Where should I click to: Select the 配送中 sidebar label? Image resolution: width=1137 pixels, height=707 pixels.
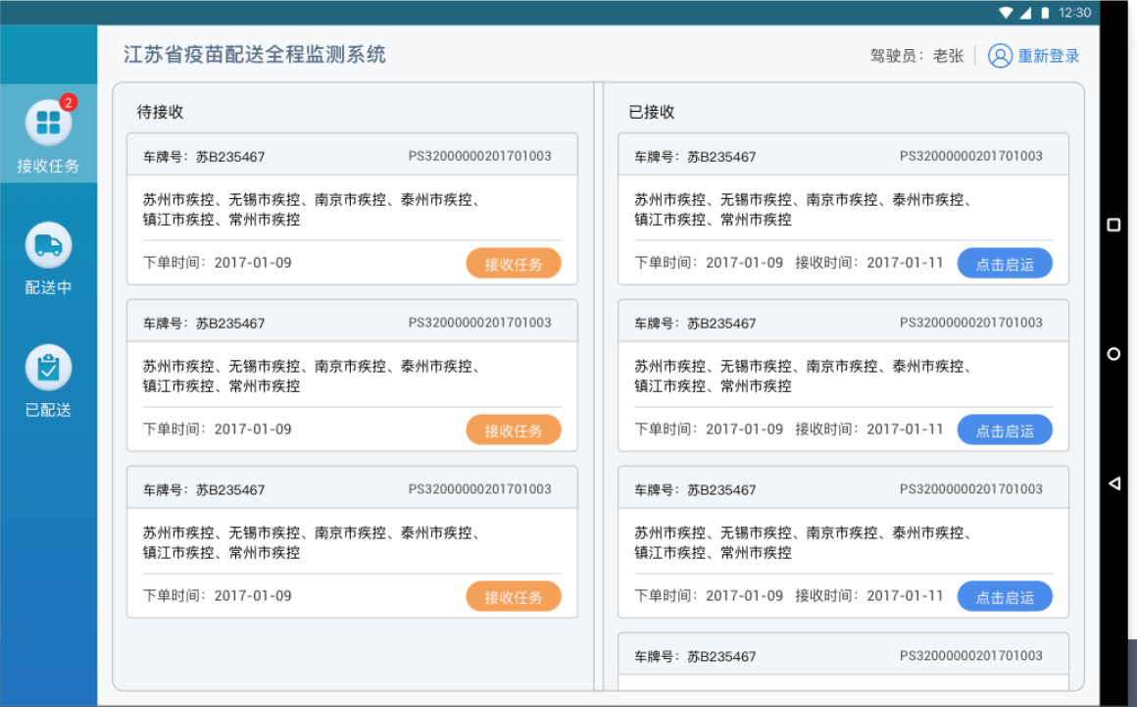point(48,288)
